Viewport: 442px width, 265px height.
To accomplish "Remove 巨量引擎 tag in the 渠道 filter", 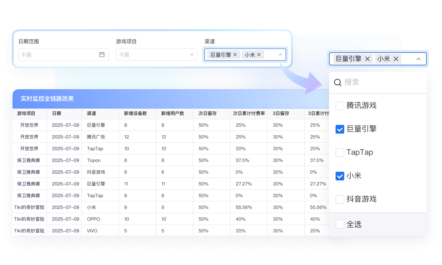I will click(235, 55).
